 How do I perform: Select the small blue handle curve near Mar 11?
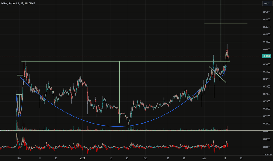coord(221,76)
